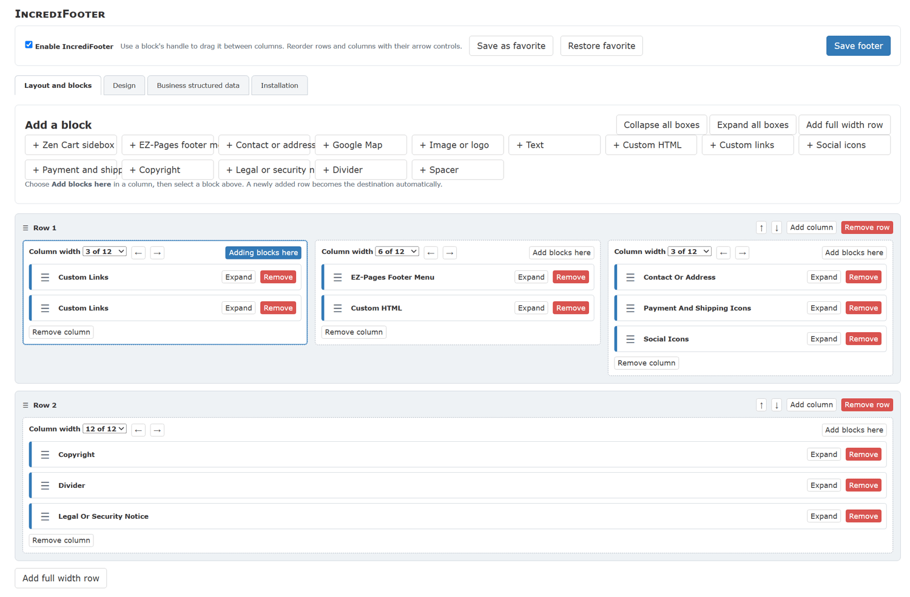Add a Spacer block
Screen dimensions: 910x597
(457, 170)
